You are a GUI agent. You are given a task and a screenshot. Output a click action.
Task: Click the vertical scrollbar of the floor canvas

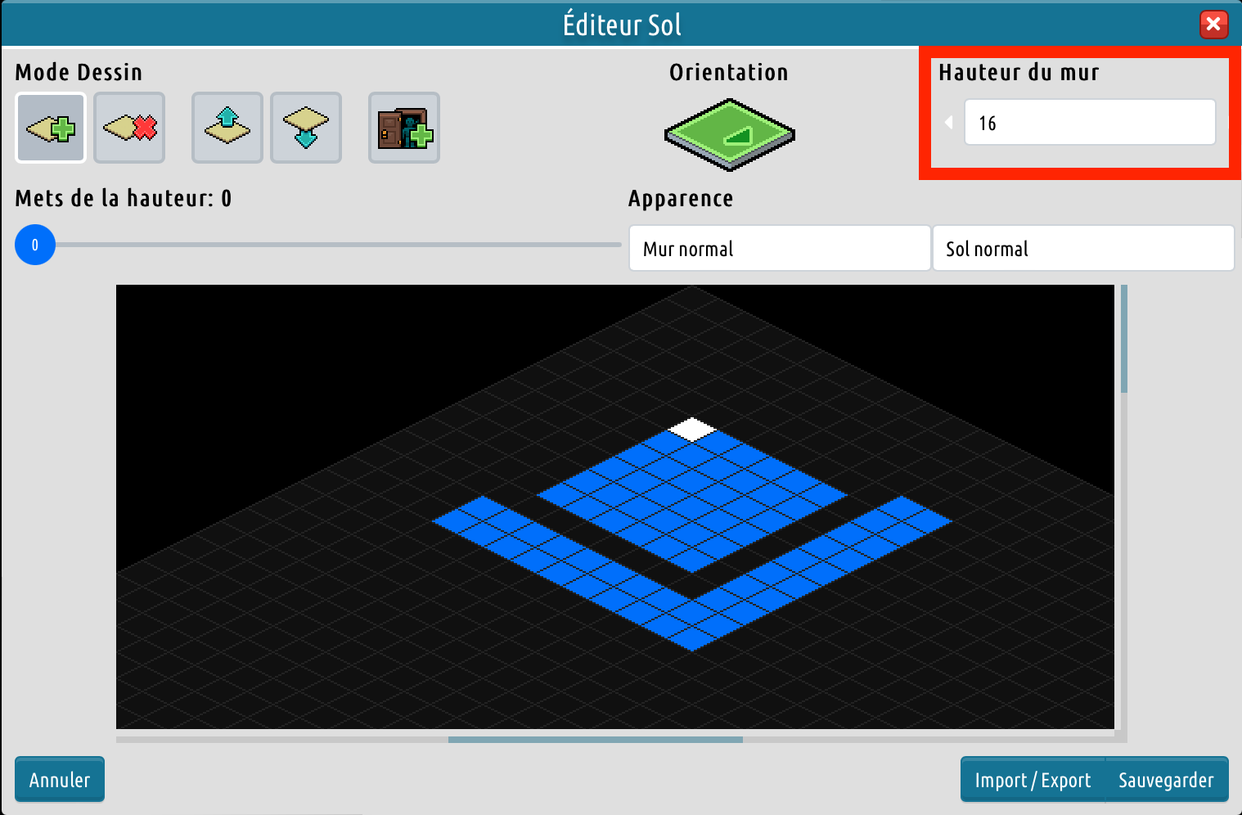[x=1124, y=339]
